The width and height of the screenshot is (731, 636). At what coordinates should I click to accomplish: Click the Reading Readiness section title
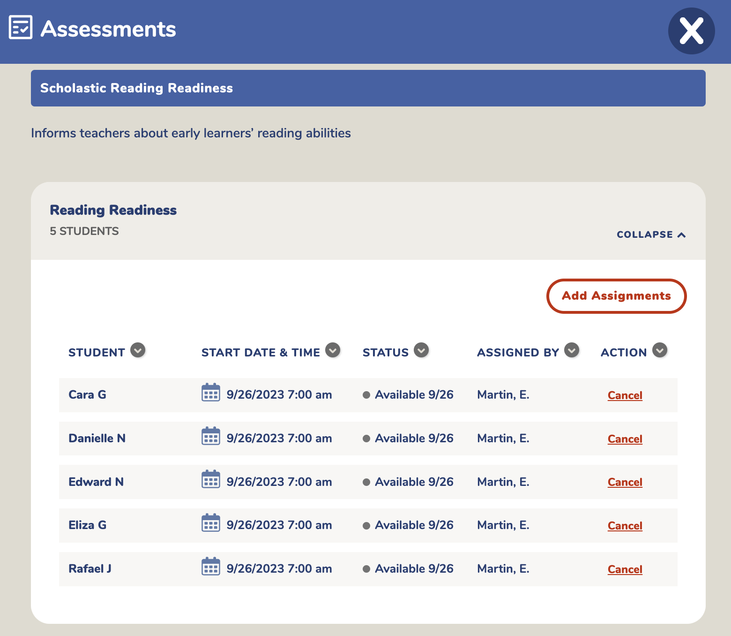pos(113,210)
